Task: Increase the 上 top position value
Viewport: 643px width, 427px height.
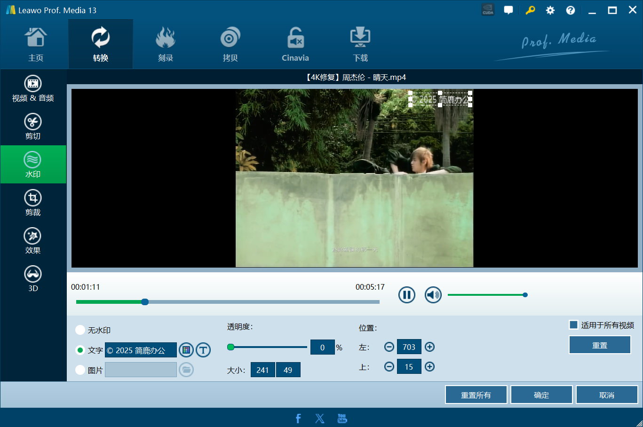Action: (x=429, y=367)
